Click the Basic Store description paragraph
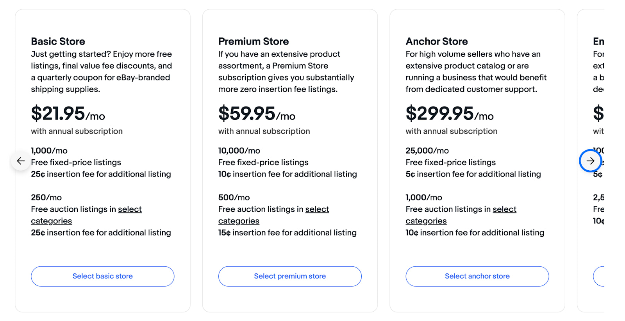Image resolution: width=625 pixels, height=321 pixels. coord(101,71)
